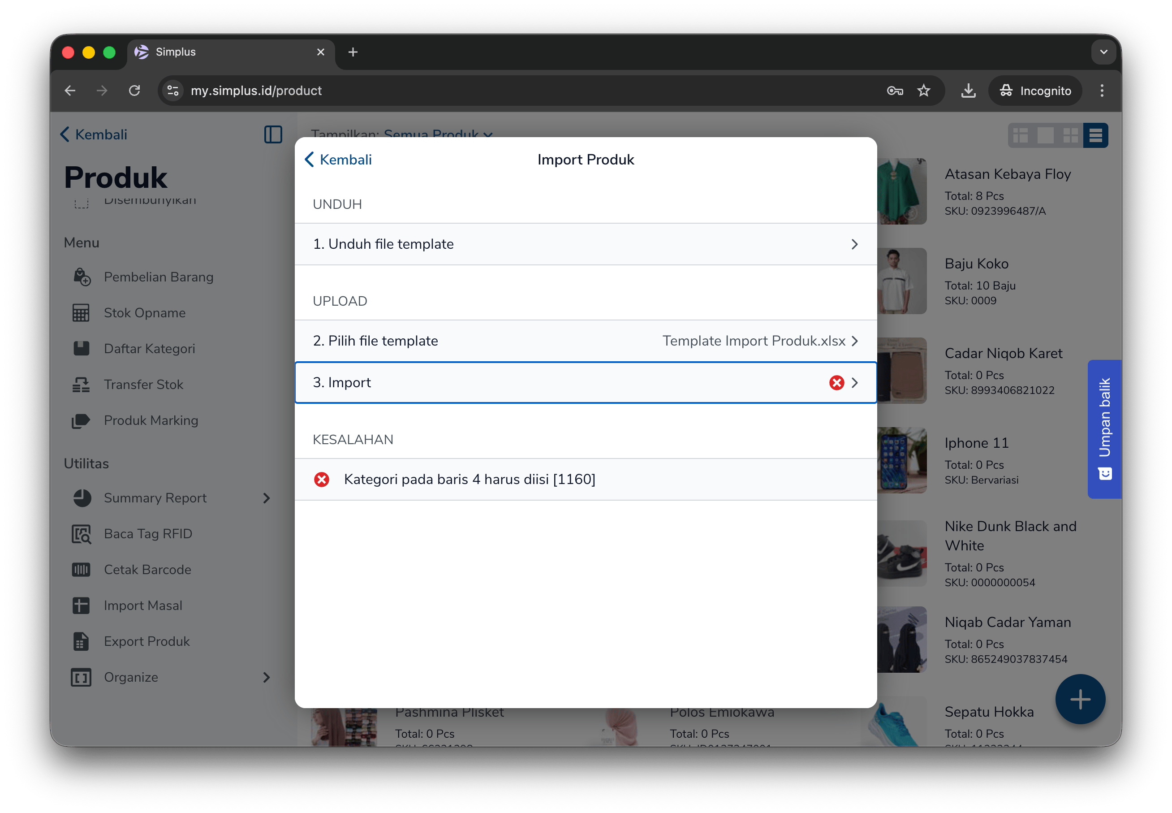Click the Cetak Barcode icon

[x=81, y=570]
